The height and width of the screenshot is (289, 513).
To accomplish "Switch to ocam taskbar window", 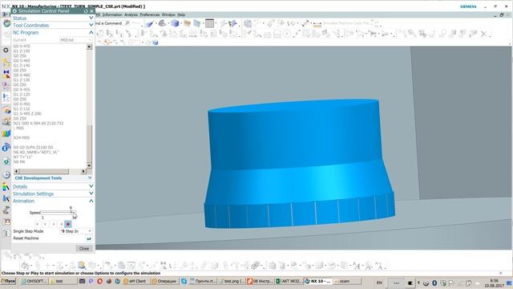I will pyautogui.click(x=347, y=281).
